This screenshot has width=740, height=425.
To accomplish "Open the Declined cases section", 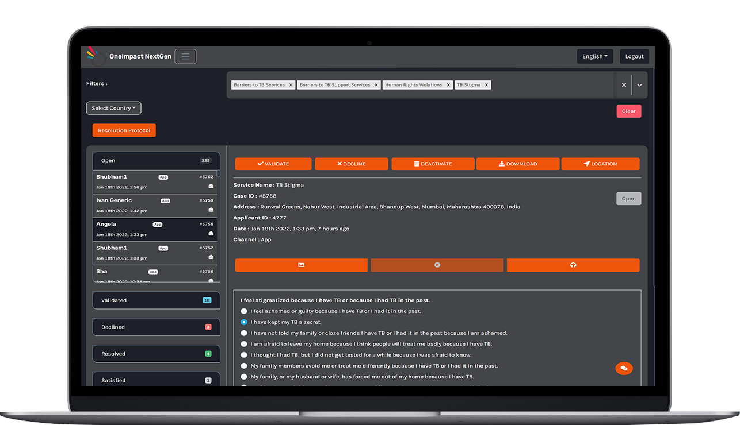I will [x=156, y=327].
